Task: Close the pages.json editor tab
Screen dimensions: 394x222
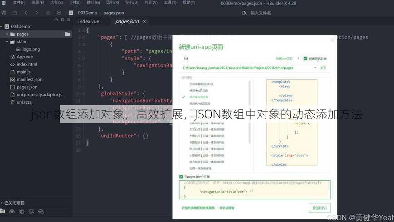Action: (x=145, y=22)
